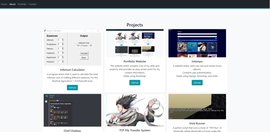Select the About nav link
The width and height of the screenshot is (270, 132).
(x=12, y=4)
